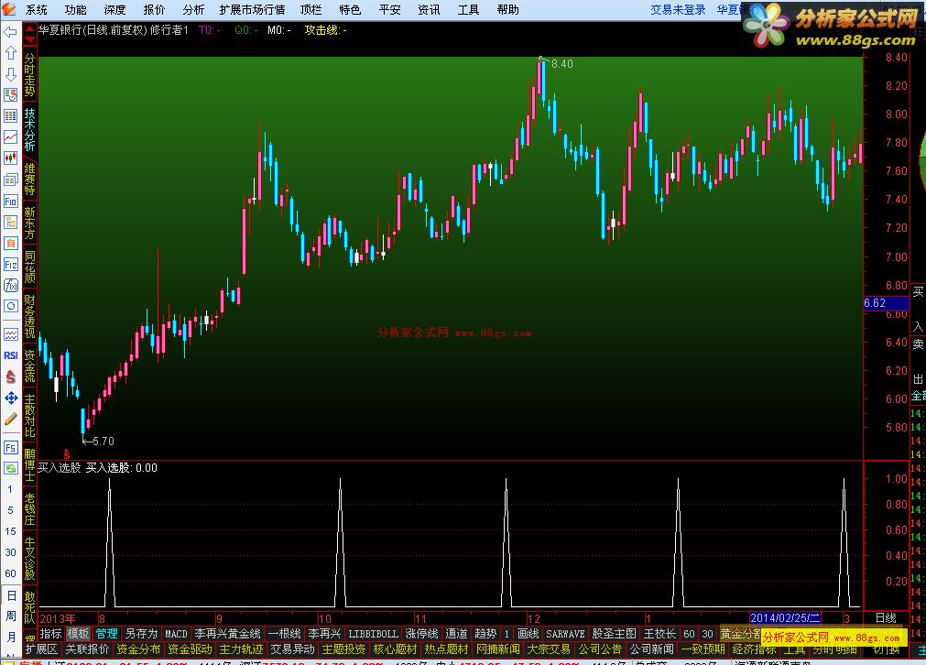
Task: Open the stacked windows detail icon
Action: (10, 180)
